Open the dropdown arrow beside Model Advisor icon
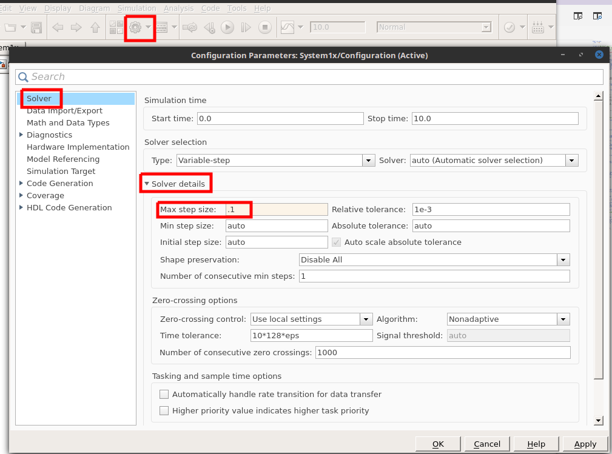612x454 pixels. tap(522, 27)
